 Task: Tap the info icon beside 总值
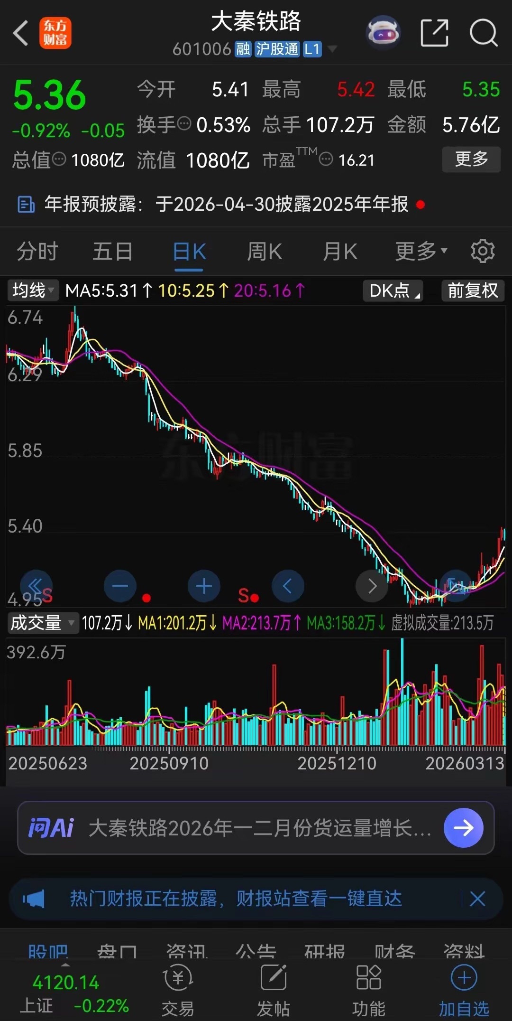click(59, 159)
